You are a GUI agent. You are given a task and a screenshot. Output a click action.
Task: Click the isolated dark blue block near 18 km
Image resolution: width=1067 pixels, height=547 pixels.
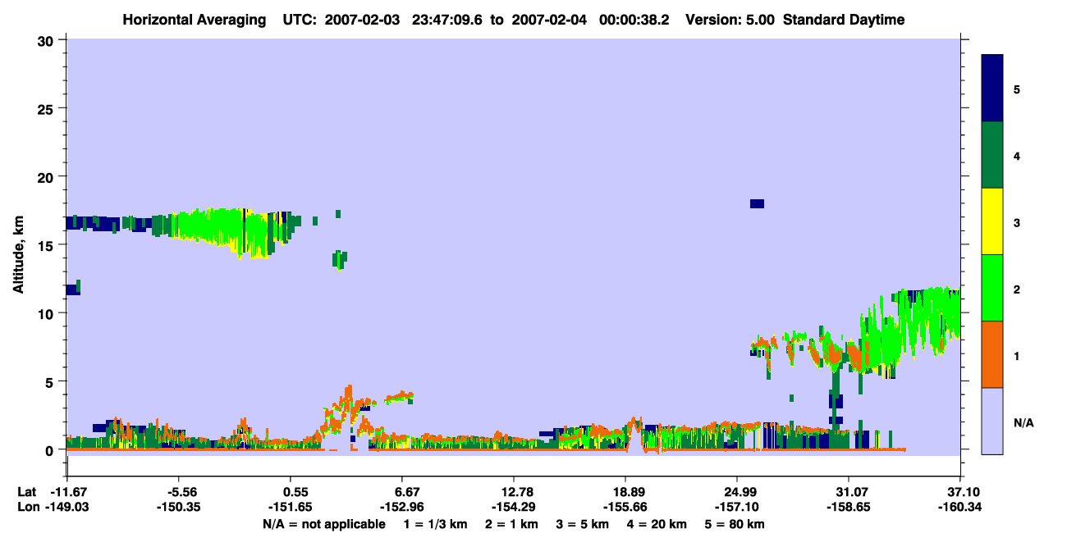(757, 203)
